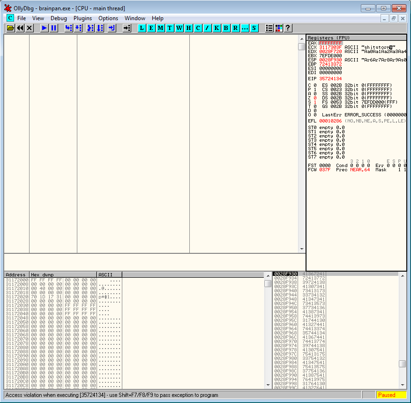Open the Patches window (/)
The height and width of the screenshot is (403, 411).
(207, 28)
